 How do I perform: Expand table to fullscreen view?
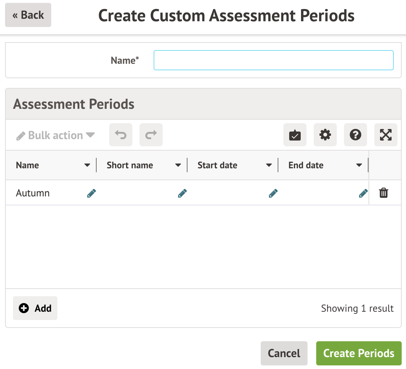tap(386, 135)
